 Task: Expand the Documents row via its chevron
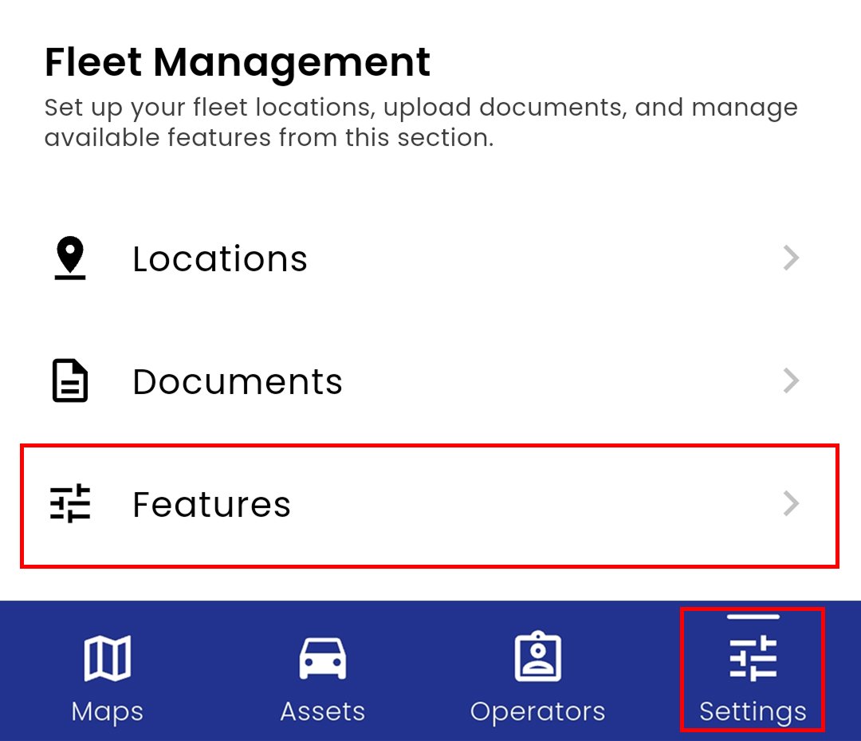791,380
